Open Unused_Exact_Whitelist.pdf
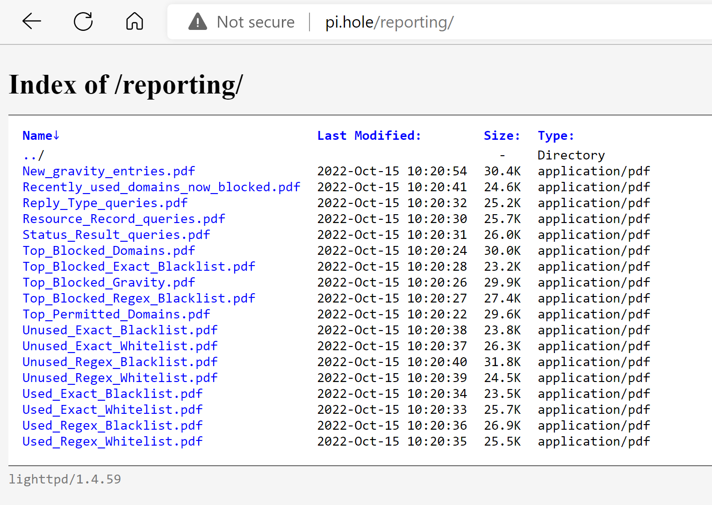Screen dimensions: 712x505 coord(120,346)
